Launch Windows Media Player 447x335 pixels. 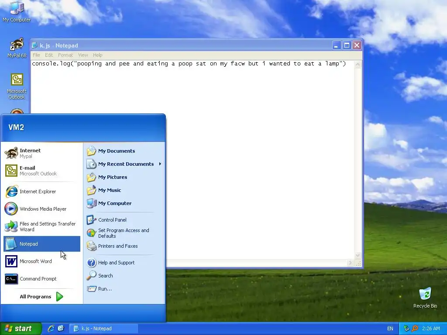tap(42, 209)
